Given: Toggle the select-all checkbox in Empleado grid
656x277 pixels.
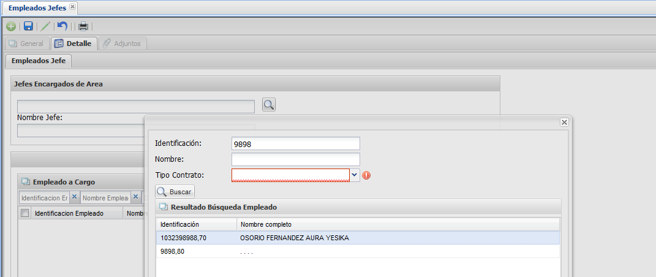Looking at the screenshot, I should pos(25,213).
